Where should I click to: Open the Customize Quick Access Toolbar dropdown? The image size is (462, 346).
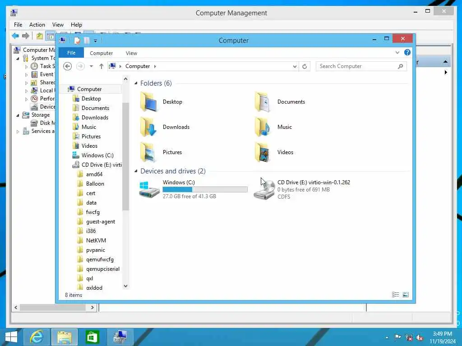pyautogui.click(x=96, y=41)
